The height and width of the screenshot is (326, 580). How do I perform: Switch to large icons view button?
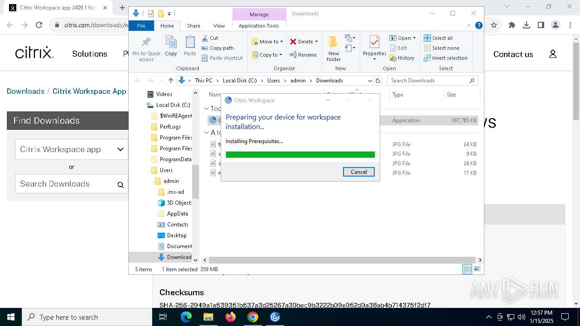(x=477, y=269)
